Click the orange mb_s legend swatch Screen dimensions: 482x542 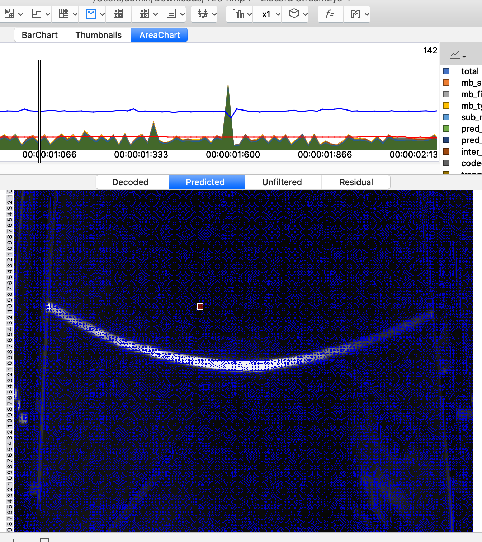click(x=446, y=83)
